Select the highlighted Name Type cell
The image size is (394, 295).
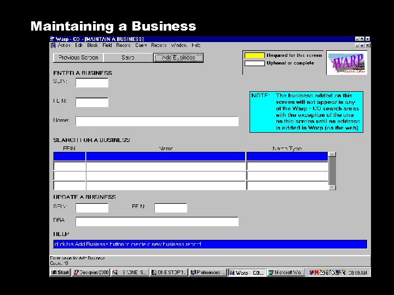click(x=287, y=157)
